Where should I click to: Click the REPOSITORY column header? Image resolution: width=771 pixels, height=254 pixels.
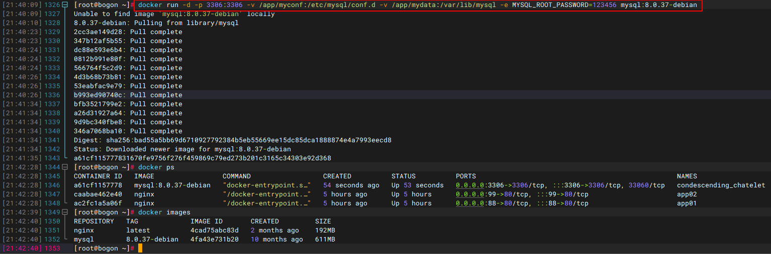tap(94, 221)
